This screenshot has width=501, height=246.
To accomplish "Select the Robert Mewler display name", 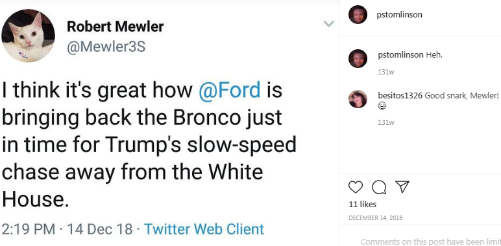I will tap(115, 27).
